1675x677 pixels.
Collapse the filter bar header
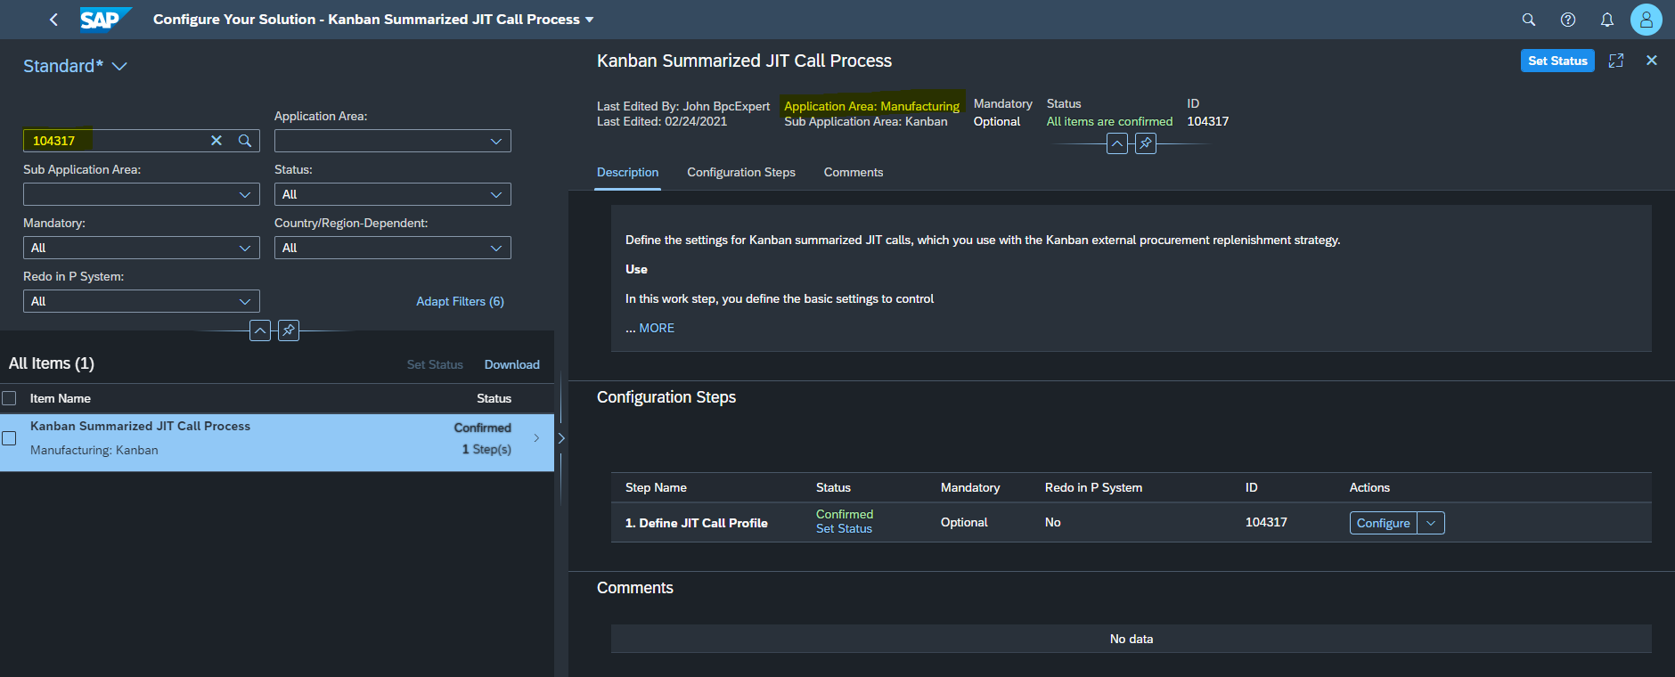tap(260, 330)
